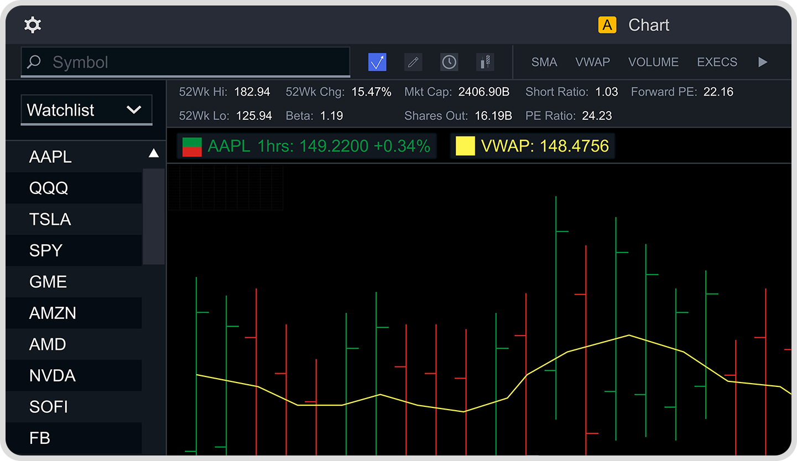This screenshot has height=461, width=797.
Task: Click the EXECS button
Action: tap(717, 62)
